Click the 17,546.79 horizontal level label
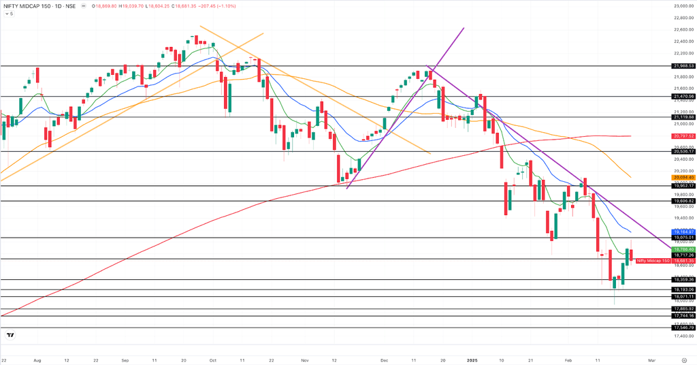The image size is (697, 365). pos(683,328)
